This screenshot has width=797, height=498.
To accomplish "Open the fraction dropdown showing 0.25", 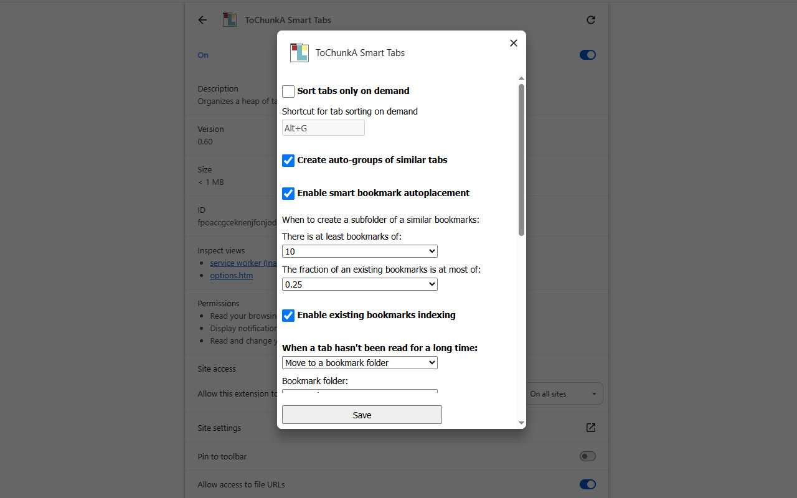I will click(359, 284).
